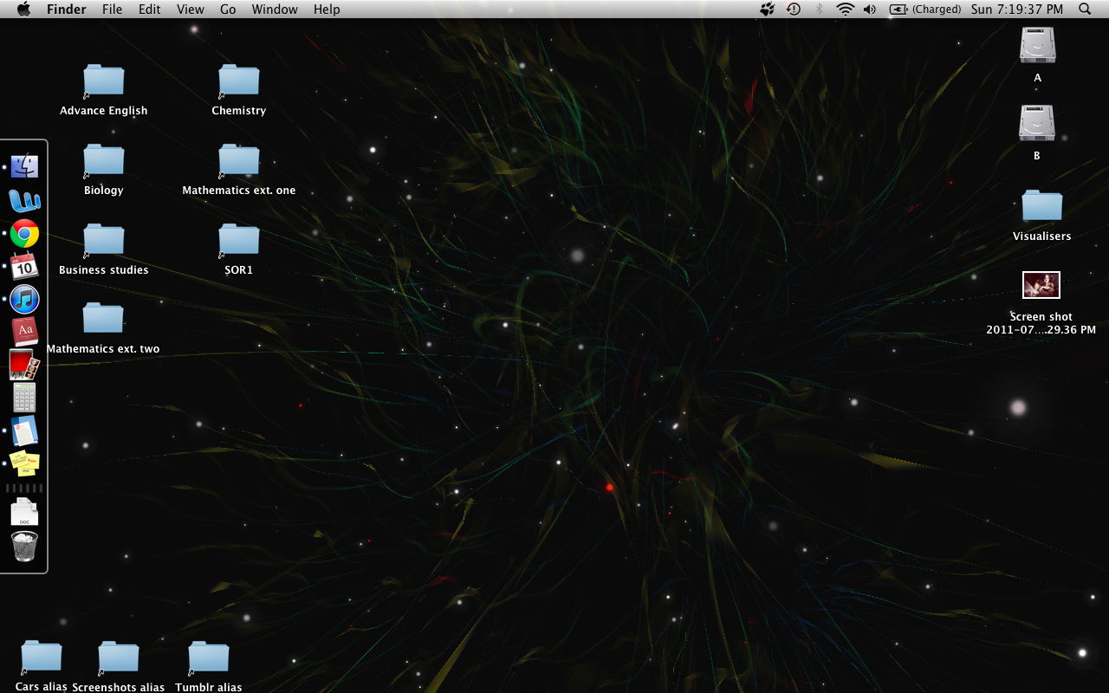Viewport: 1109px width, 693px height.
Task: Open the Calculator app in the Dock
Action: click(x=24, y=398)
